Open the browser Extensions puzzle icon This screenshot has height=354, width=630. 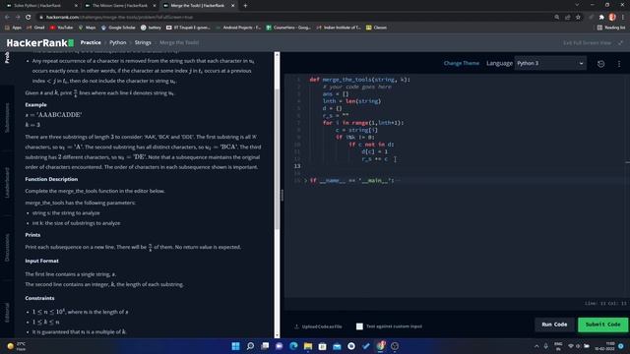pyautogui.click(x=601, y=17)
